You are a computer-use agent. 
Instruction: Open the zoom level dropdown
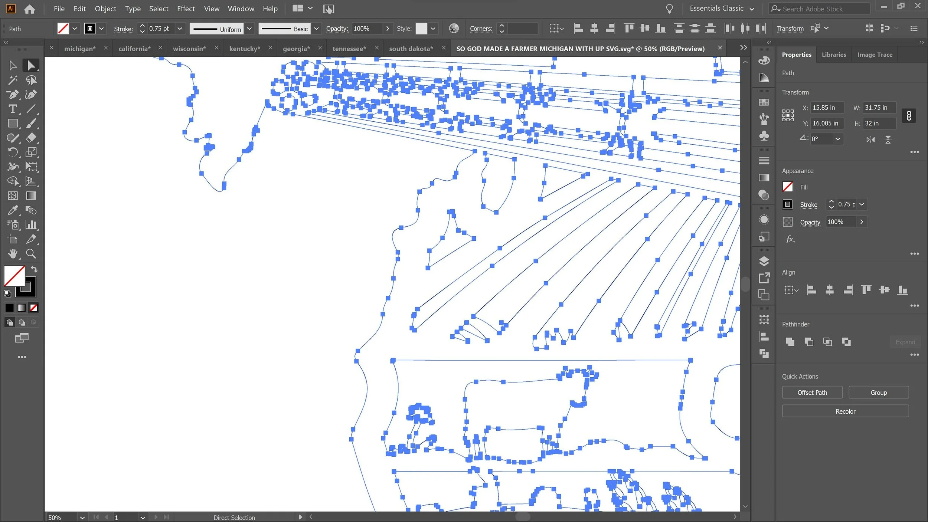pyautogui.click(x=82, y=517)
